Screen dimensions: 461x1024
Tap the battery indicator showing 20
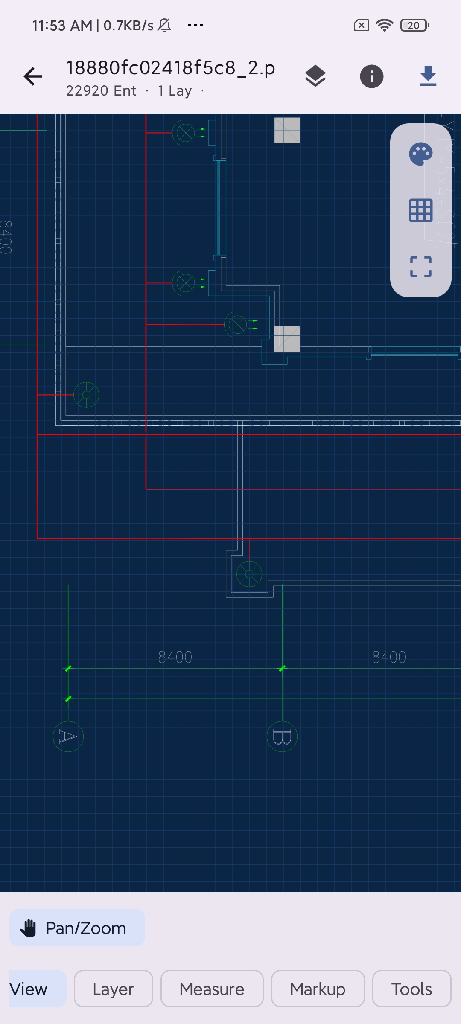pos(415,25)
